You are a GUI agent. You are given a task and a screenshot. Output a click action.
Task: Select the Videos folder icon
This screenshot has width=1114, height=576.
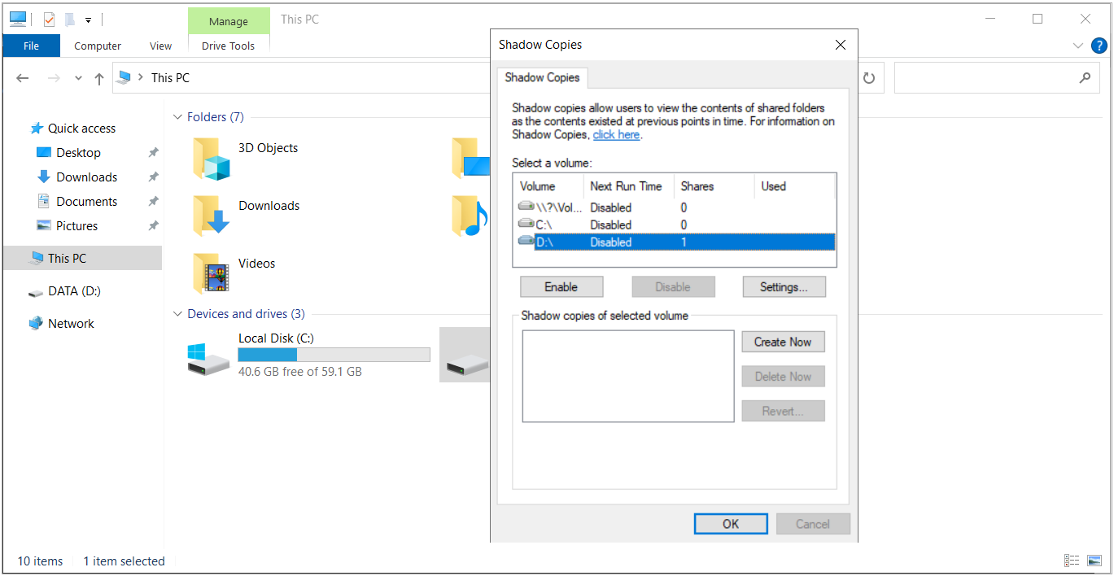tap(212, 273)
